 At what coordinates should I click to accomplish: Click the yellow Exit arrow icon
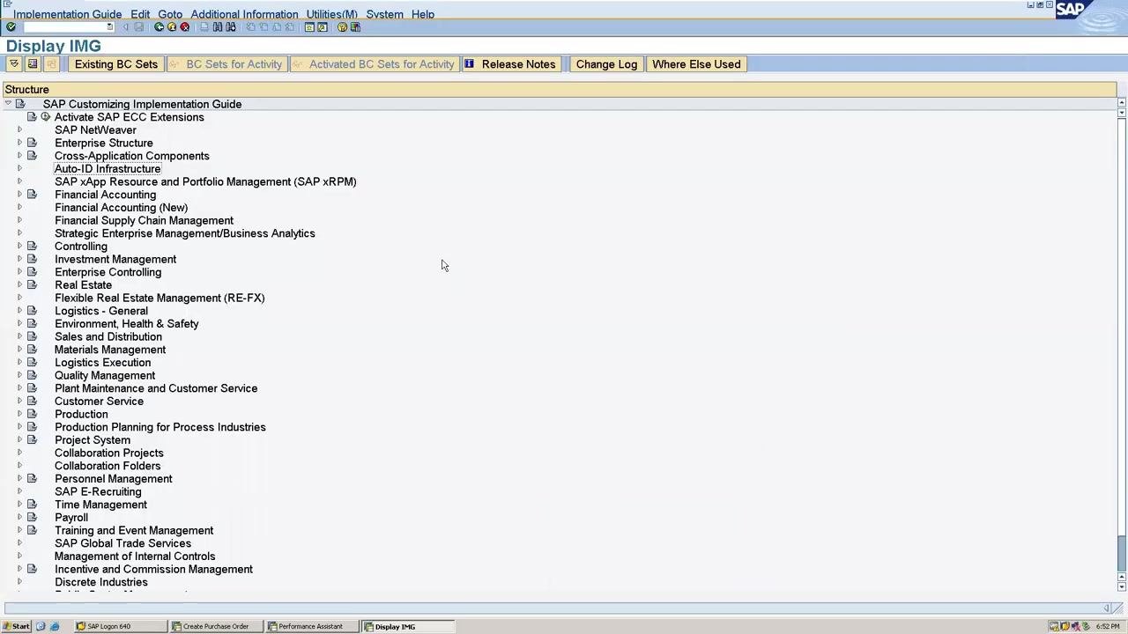(172, 27)
